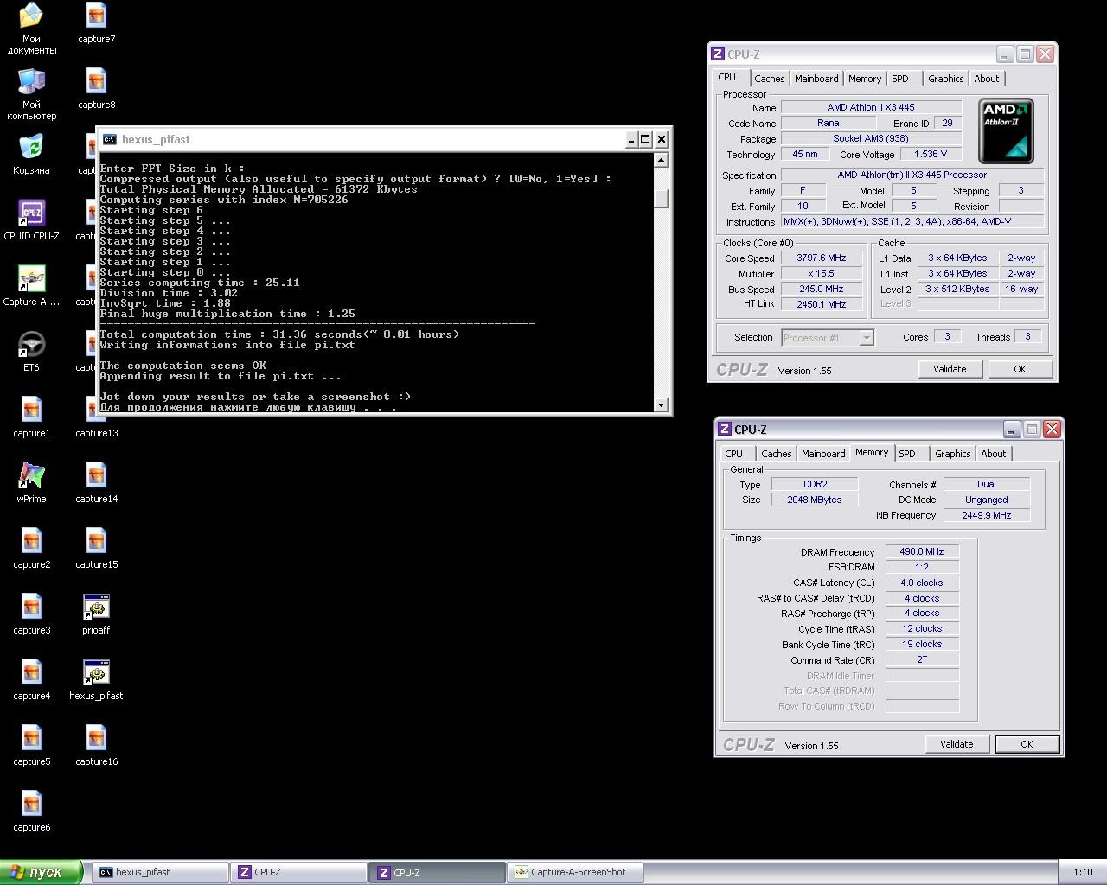Open About tab in lower CPU-Z window
This screenshot has width=1107, height=885.
pyautogui.click(x=993, y=454)
